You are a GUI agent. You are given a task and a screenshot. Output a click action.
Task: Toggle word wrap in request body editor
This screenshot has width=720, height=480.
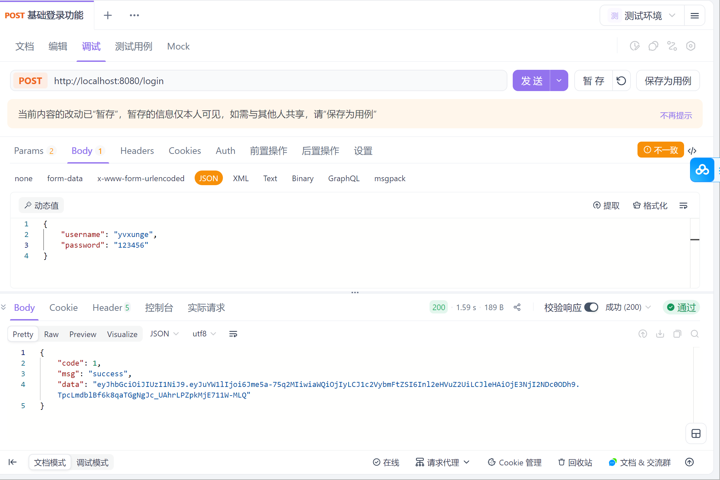[683, 206]
